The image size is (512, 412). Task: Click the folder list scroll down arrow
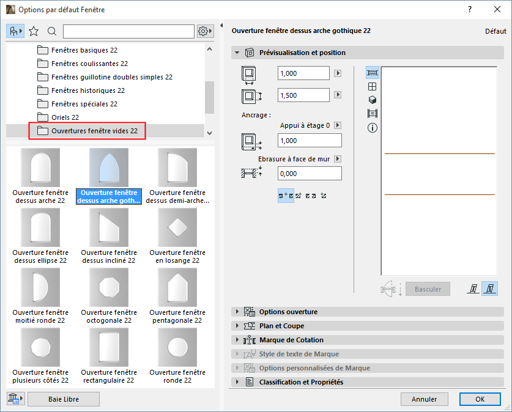210,133
